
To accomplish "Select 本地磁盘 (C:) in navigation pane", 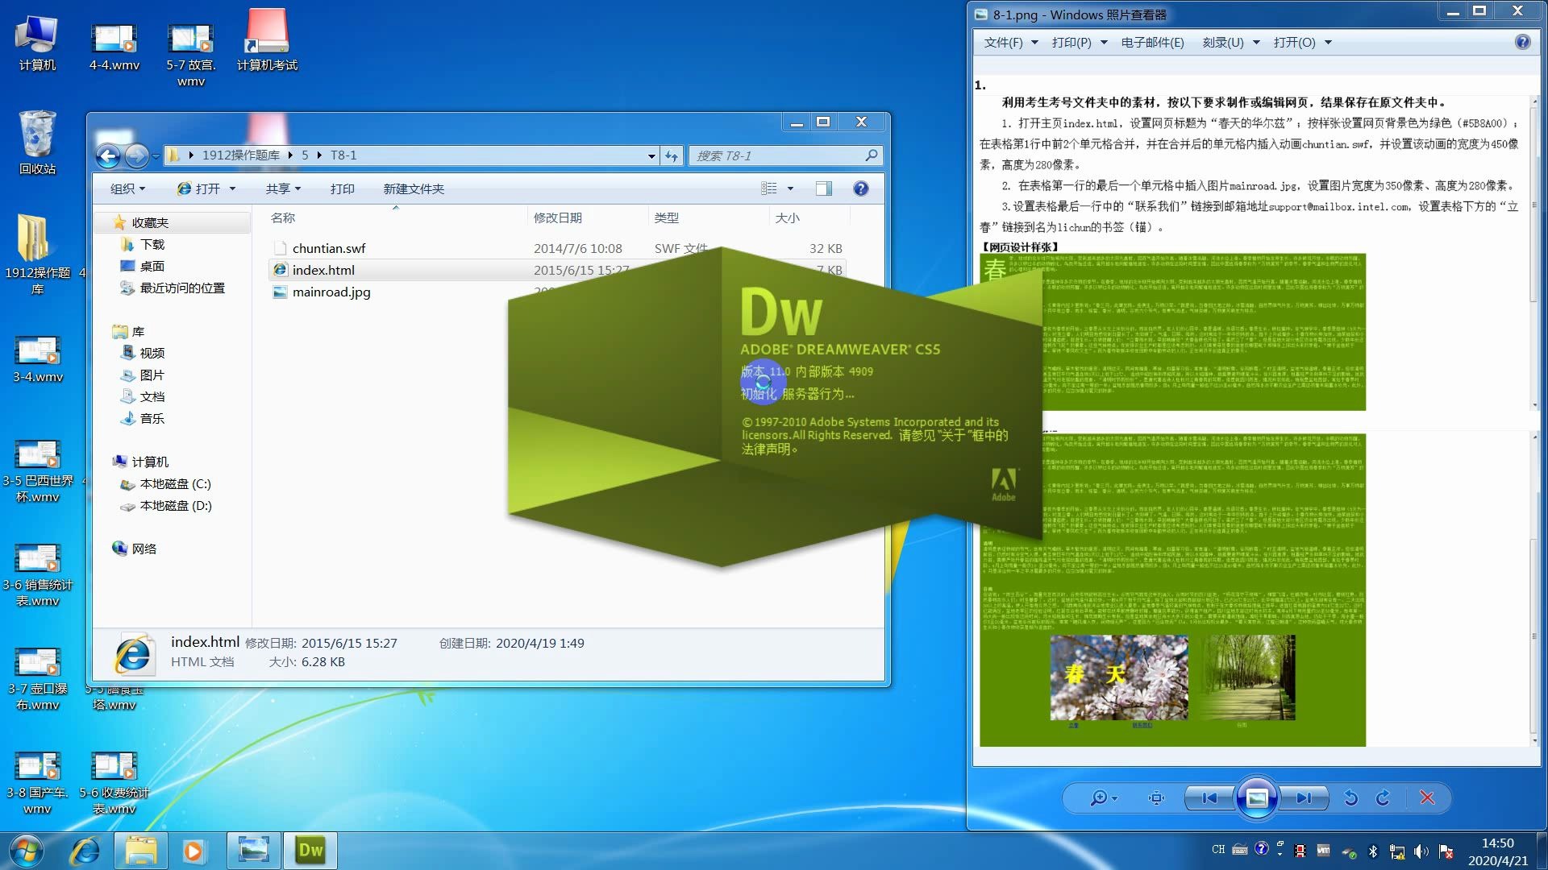I will point(175,483).
